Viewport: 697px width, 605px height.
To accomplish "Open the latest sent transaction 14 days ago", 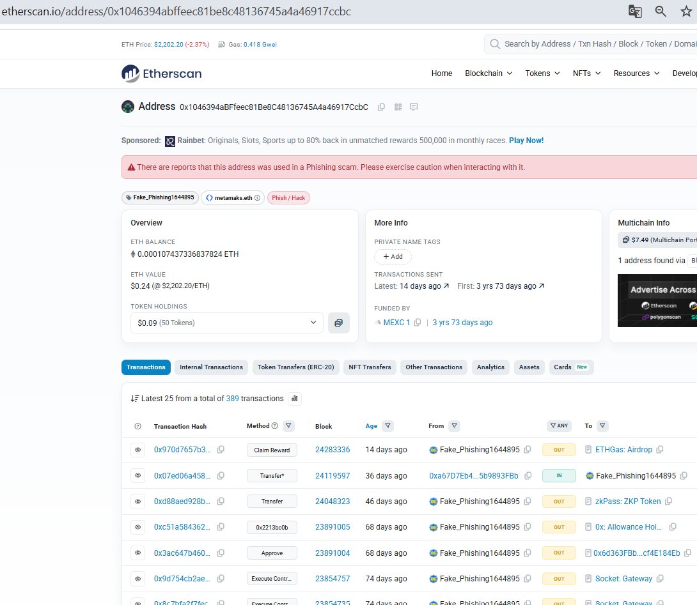I will [x=424, y=286].
